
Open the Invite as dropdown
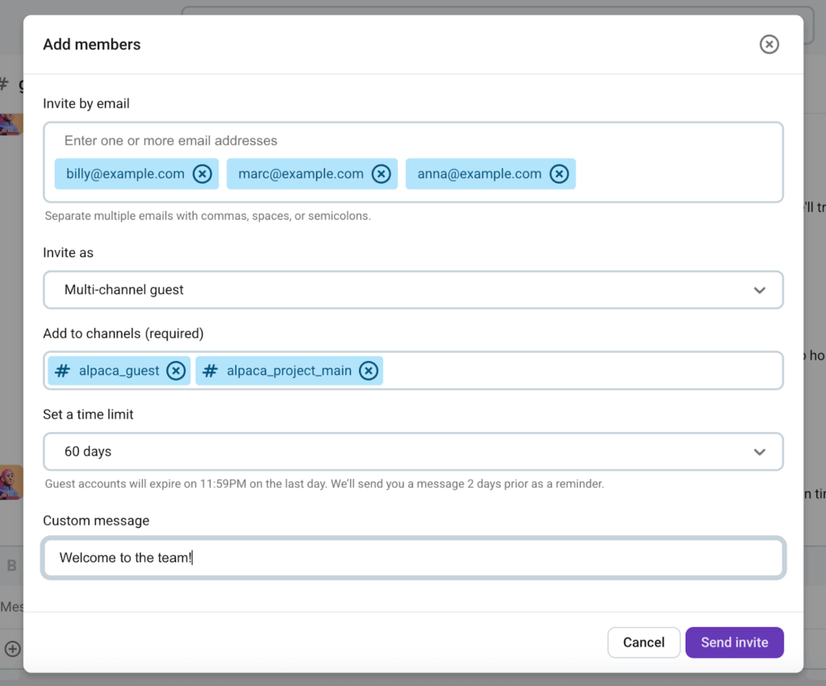click(412, 290)
